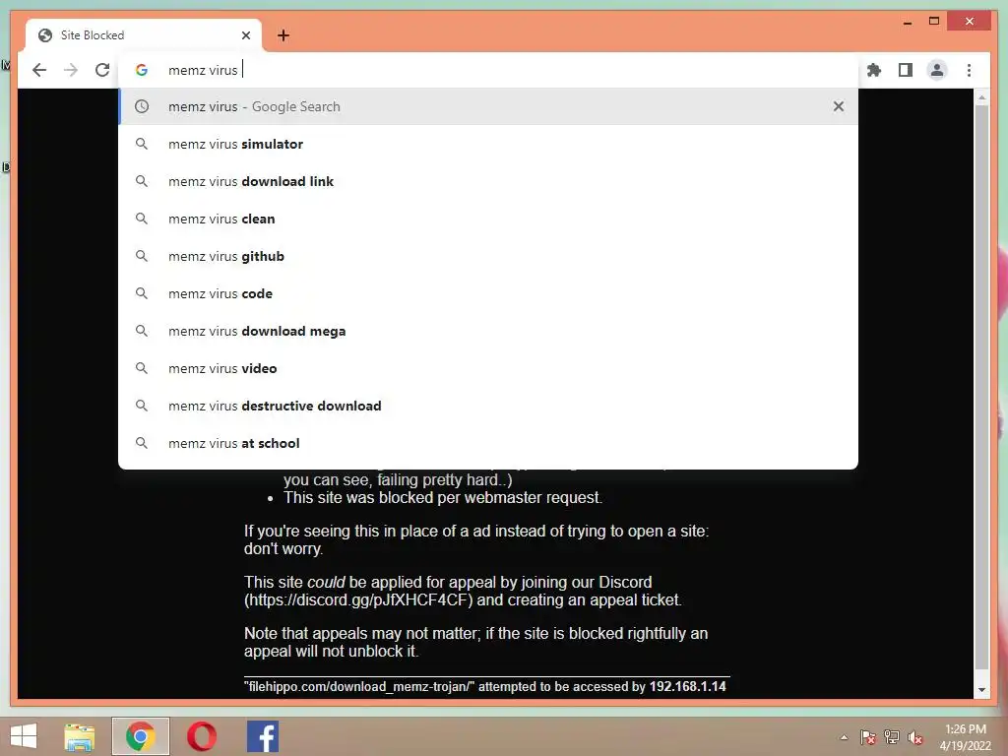
Task: Choose 'memz virus code' suggestion
Action: click(488, 293)
